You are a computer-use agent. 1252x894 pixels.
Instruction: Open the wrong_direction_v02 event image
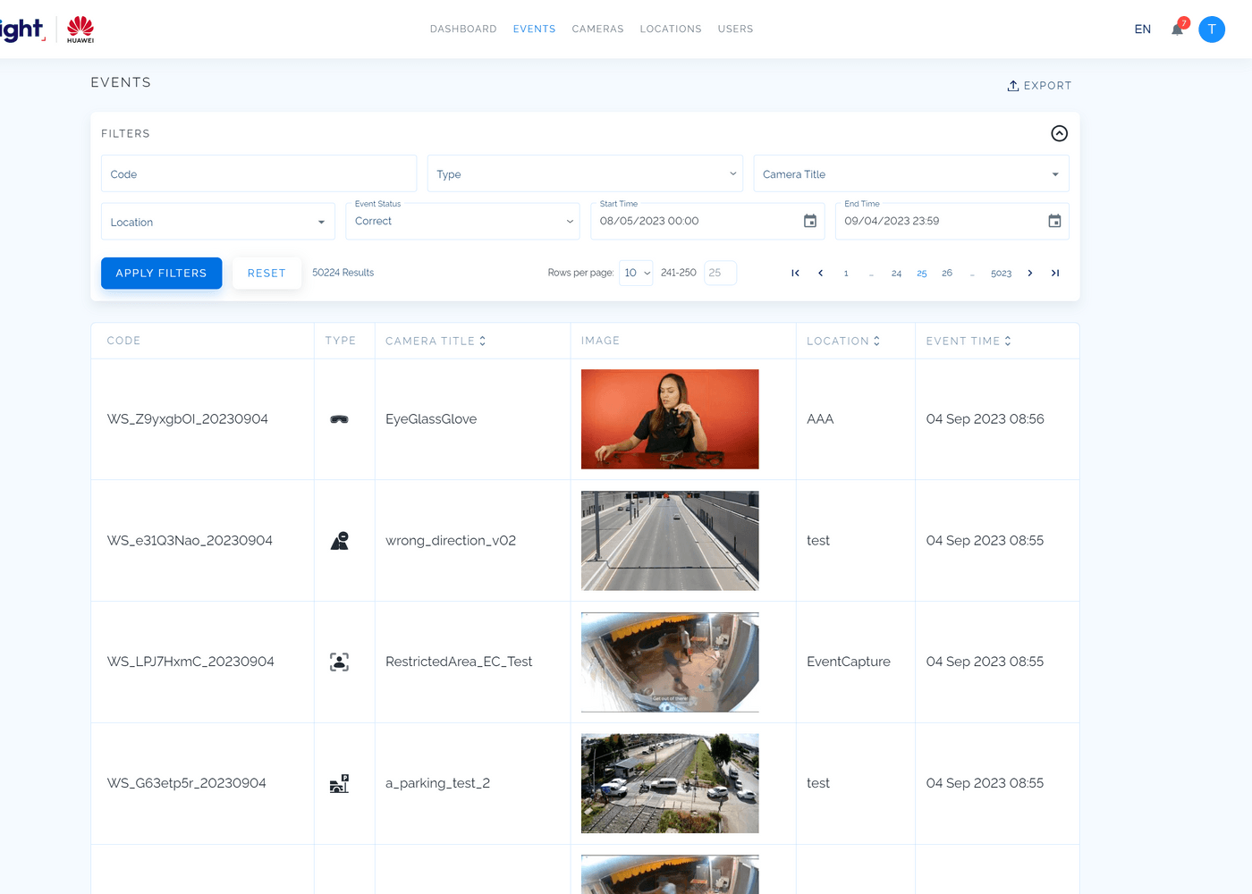670,541
